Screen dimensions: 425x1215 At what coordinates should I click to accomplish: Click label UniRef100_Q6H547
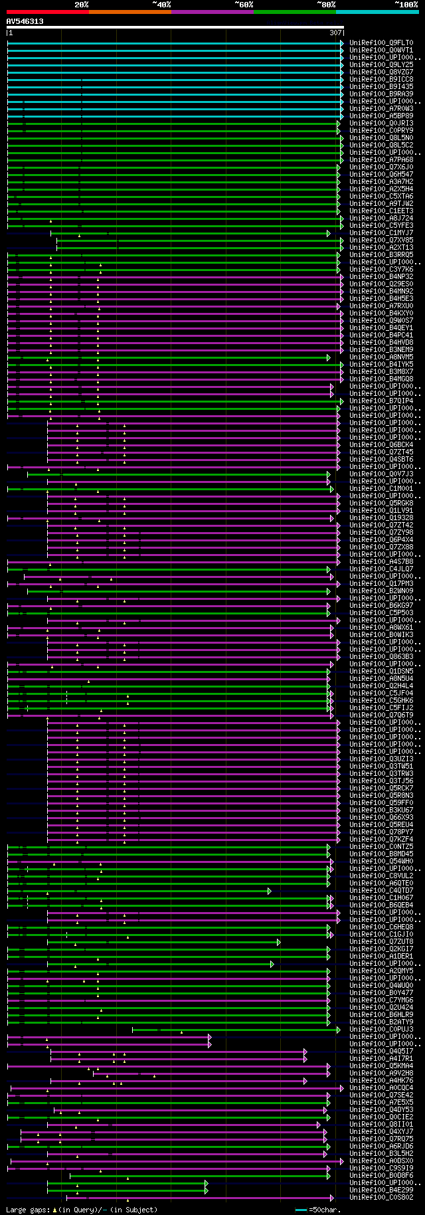(x=381, y=175)
